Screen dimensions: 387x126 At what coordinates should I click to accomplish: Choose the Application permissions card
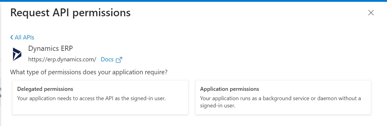(283, 97)
